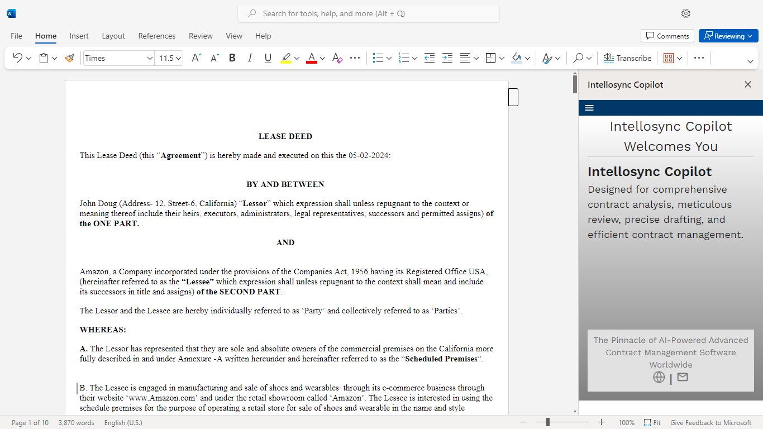Click the search box for tools and help
This screenshot has height=429, width=763.
[369, 13]
